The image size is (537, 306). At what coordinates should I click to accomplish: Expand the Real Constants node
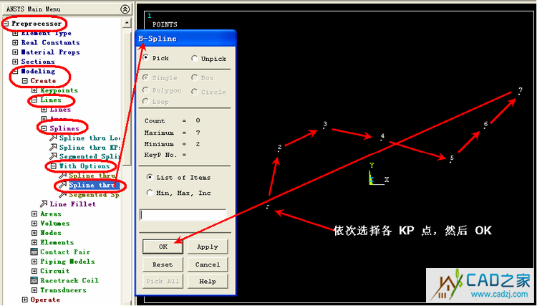point(15,43)
